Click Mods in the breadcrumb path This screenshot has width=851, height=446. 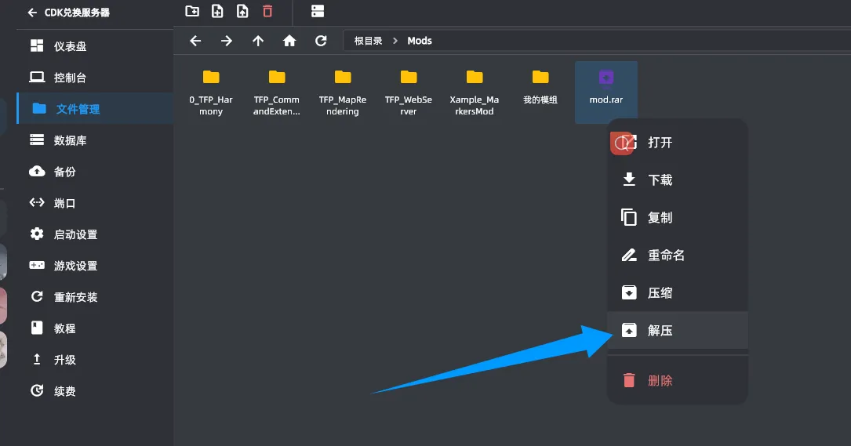point(420,41)
